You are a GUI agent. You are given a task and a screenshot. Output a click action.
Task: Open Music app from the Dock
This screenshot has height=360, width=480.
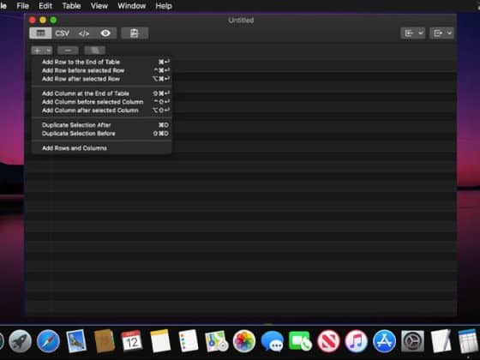tap(357, 341)
